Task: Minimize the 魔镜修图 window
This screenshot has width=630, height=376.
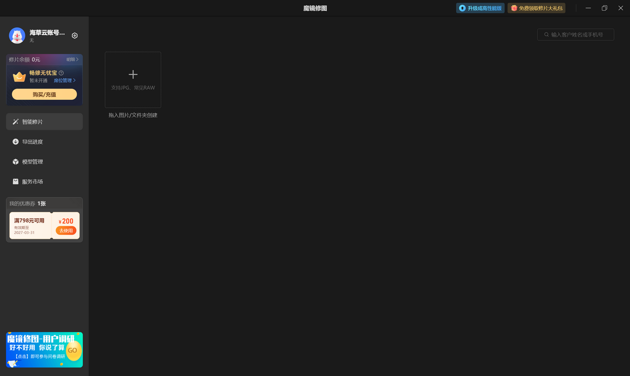Action: [588, 8]
